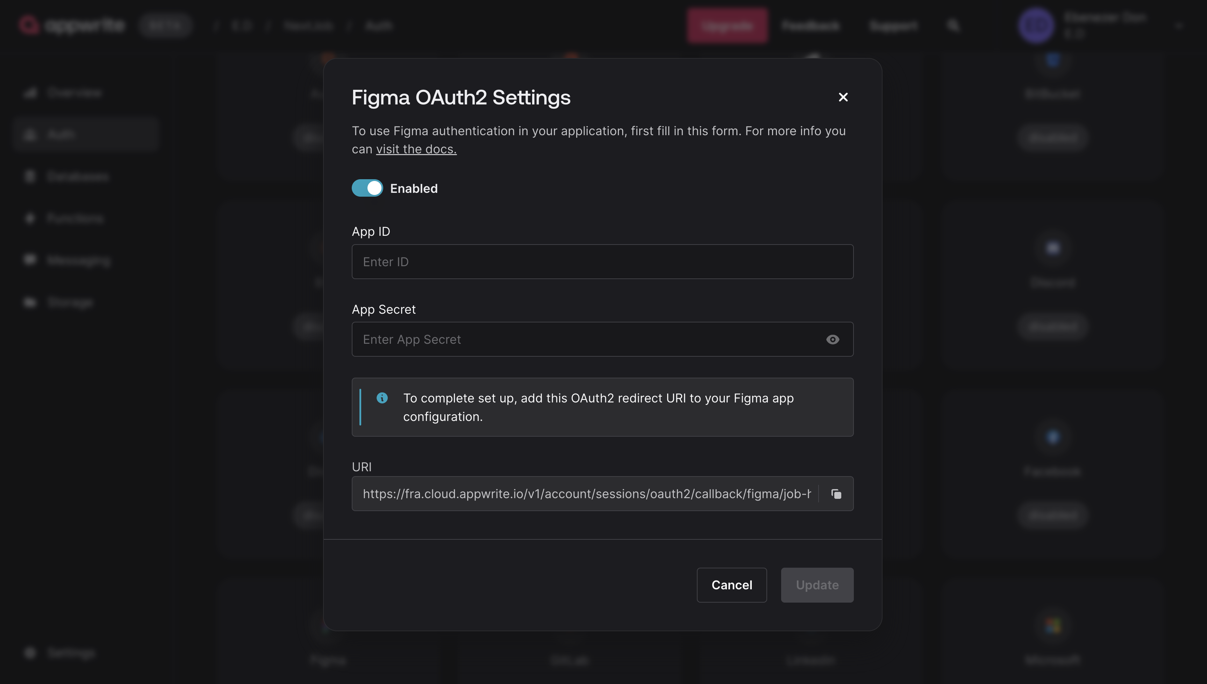Open Databases from the sidebar
This screenshot has width=1207, height=684.
pyautogui.click(x=78, y=176)
